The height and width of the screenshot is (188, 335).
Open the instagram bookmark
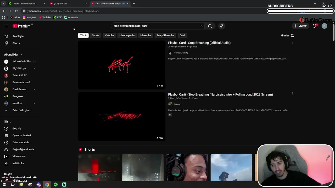tap(29, 17)
